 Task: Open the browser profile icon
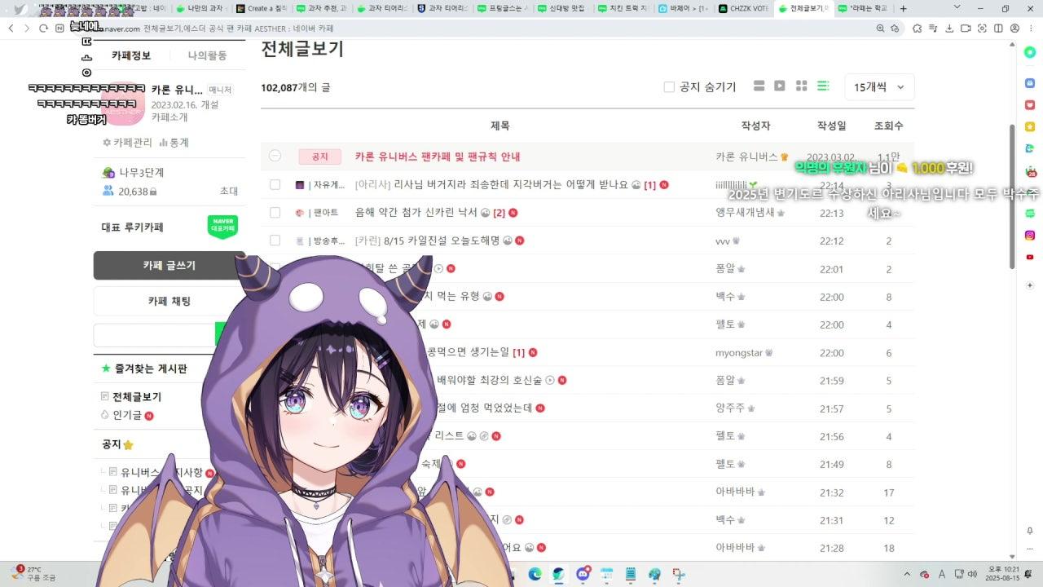[x=1014, y=28]
